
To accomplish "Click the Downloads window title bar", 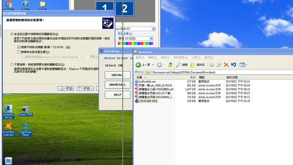I will 213,52.
